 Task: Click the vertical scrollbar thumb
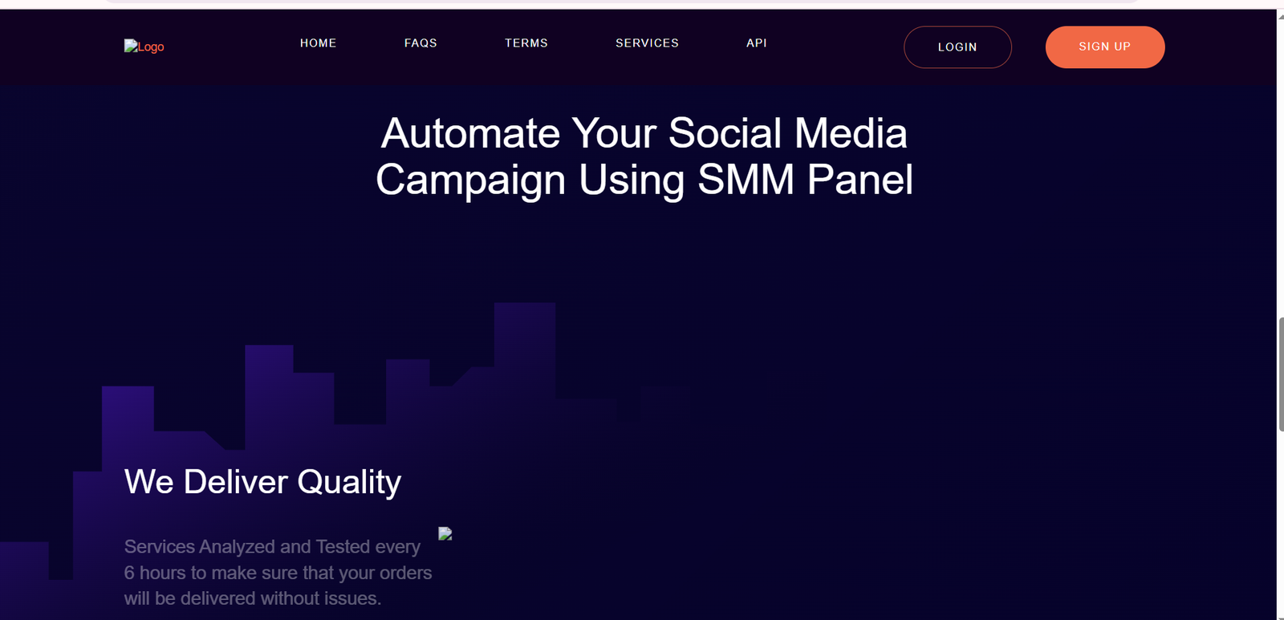(x=1281, y=375)
